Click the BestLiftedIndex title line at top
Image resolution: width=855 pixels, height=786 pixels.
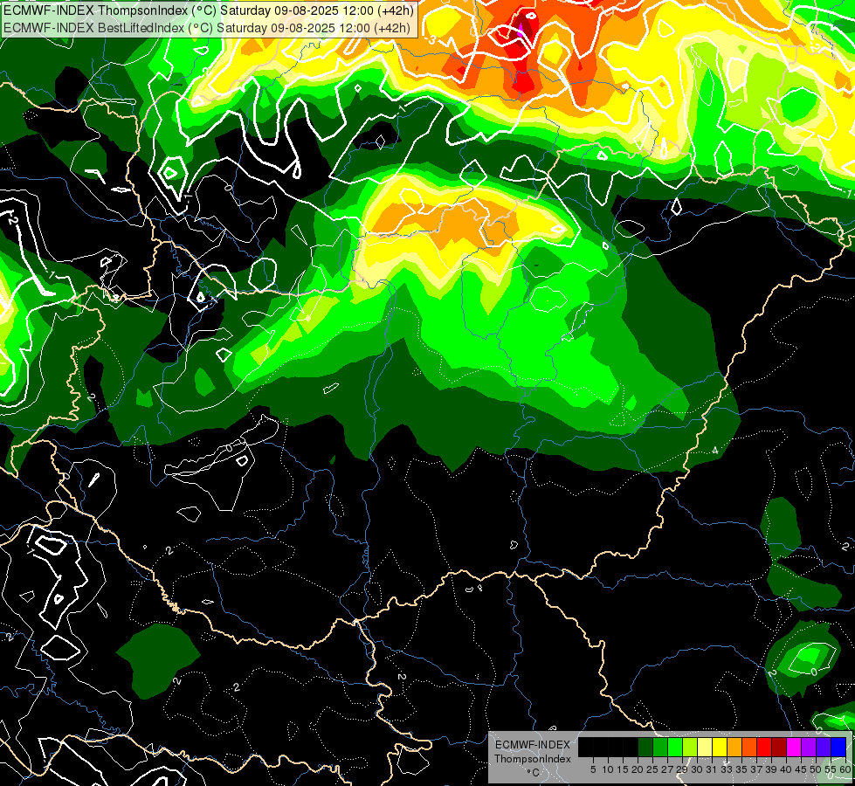[x=207, y=28]
